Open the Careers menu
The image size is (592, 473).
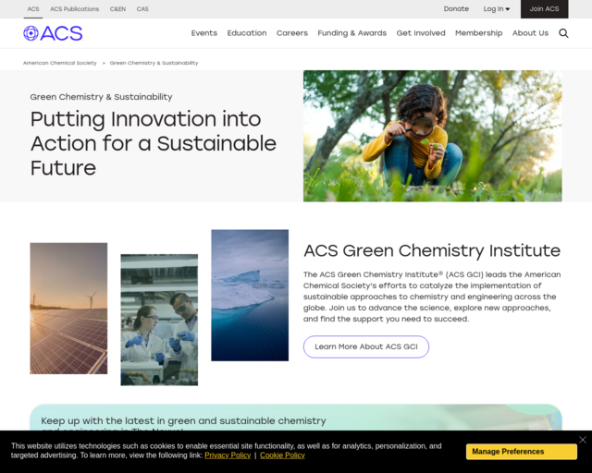[292, 33]
